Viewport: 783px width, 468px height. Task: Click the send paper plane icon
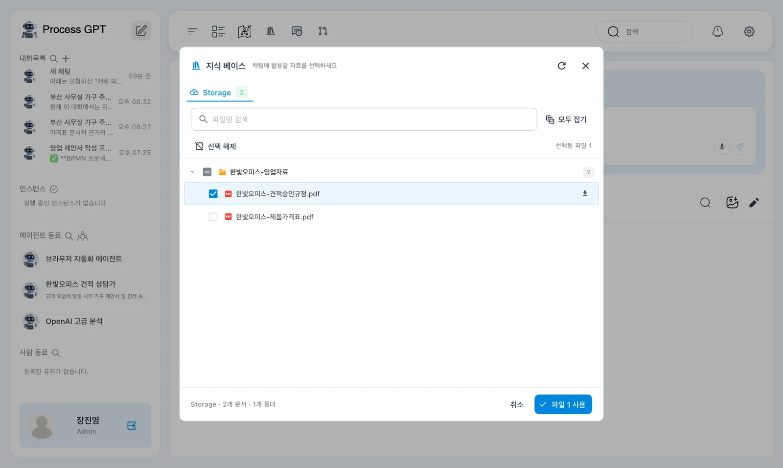coord(739,147)
